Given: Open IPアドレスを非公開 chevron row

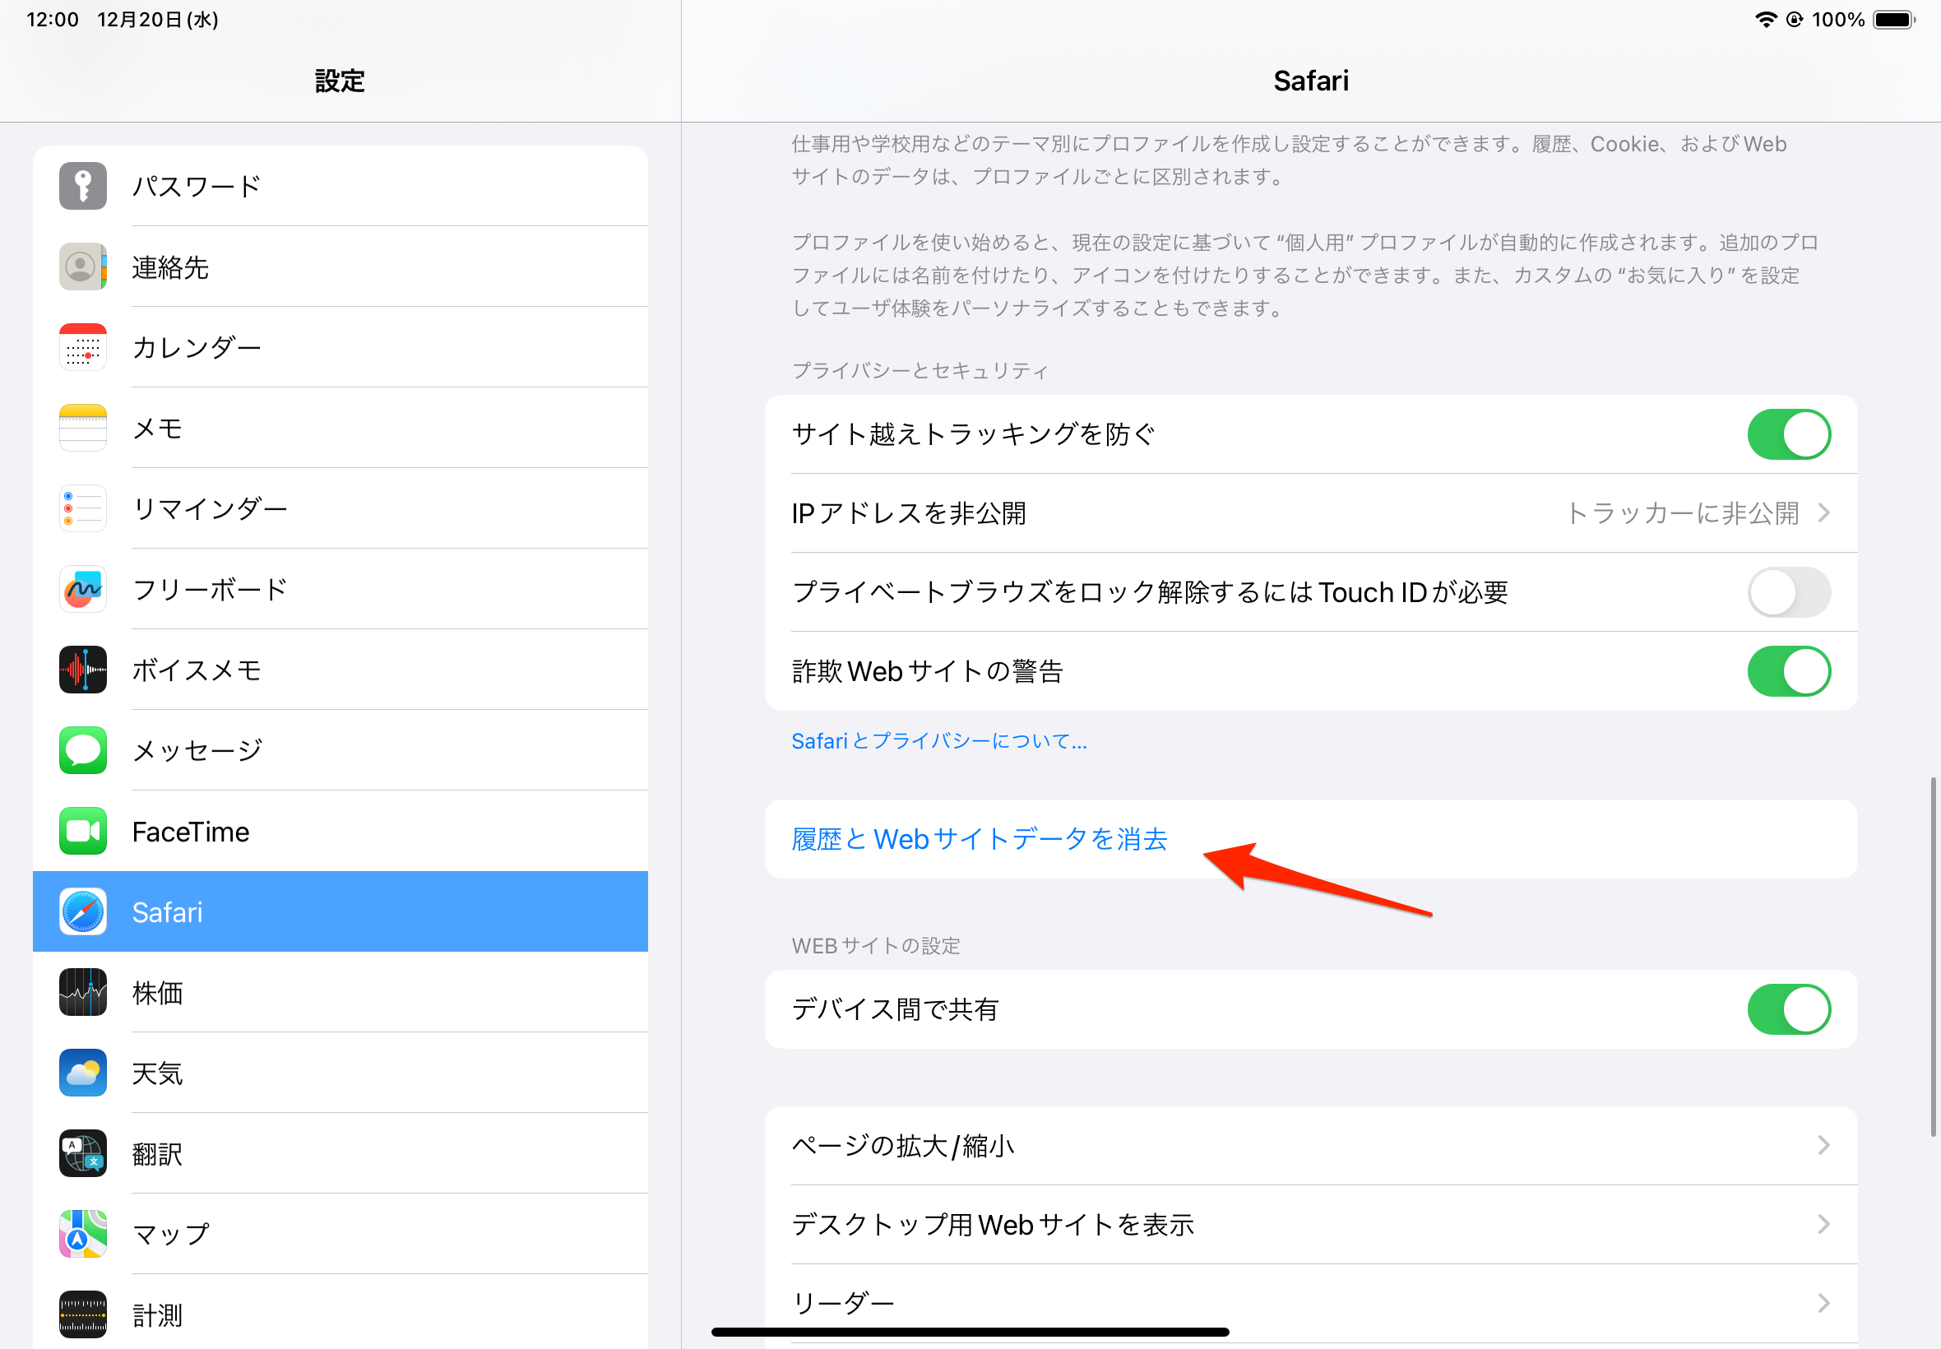Looking at the screenshot, I should coord(1823,513).
